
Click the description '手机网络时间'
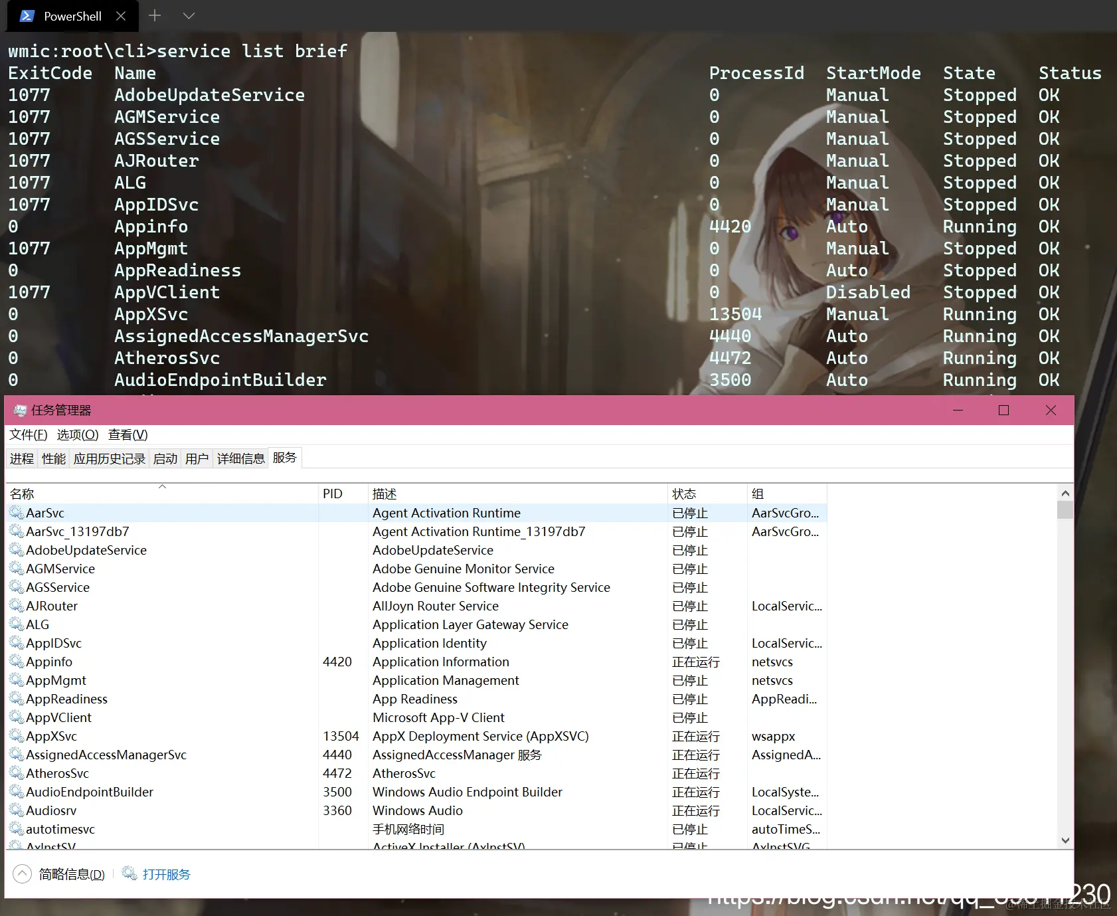point(408,829)
